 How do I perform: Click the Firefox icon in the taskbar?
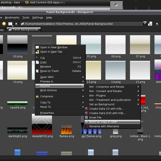[27, 2]
